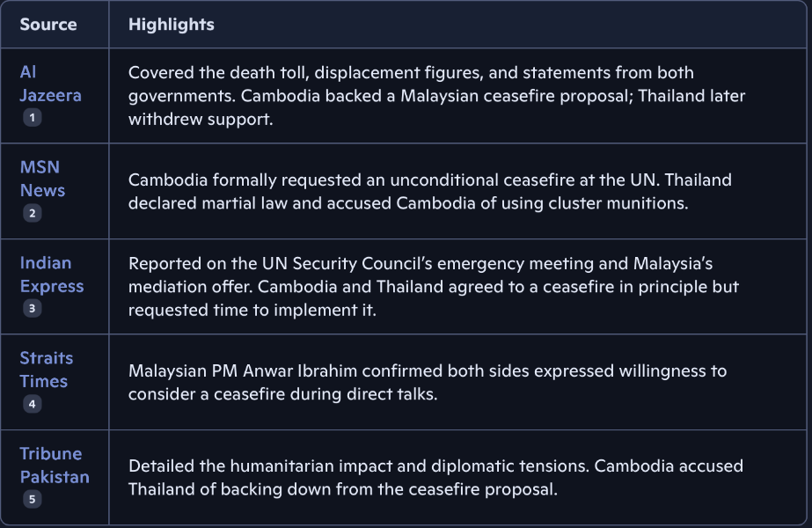Open the Indian Express source link

pyautogui.click(x=52, y=274)
